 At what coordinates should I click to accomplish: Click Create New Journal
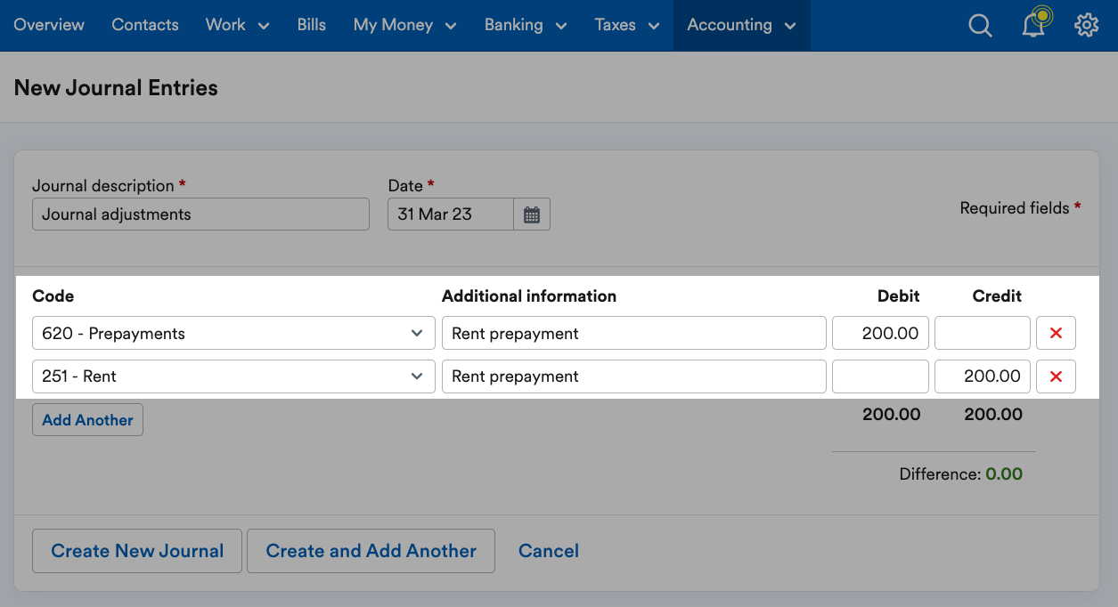pos(136,551)
